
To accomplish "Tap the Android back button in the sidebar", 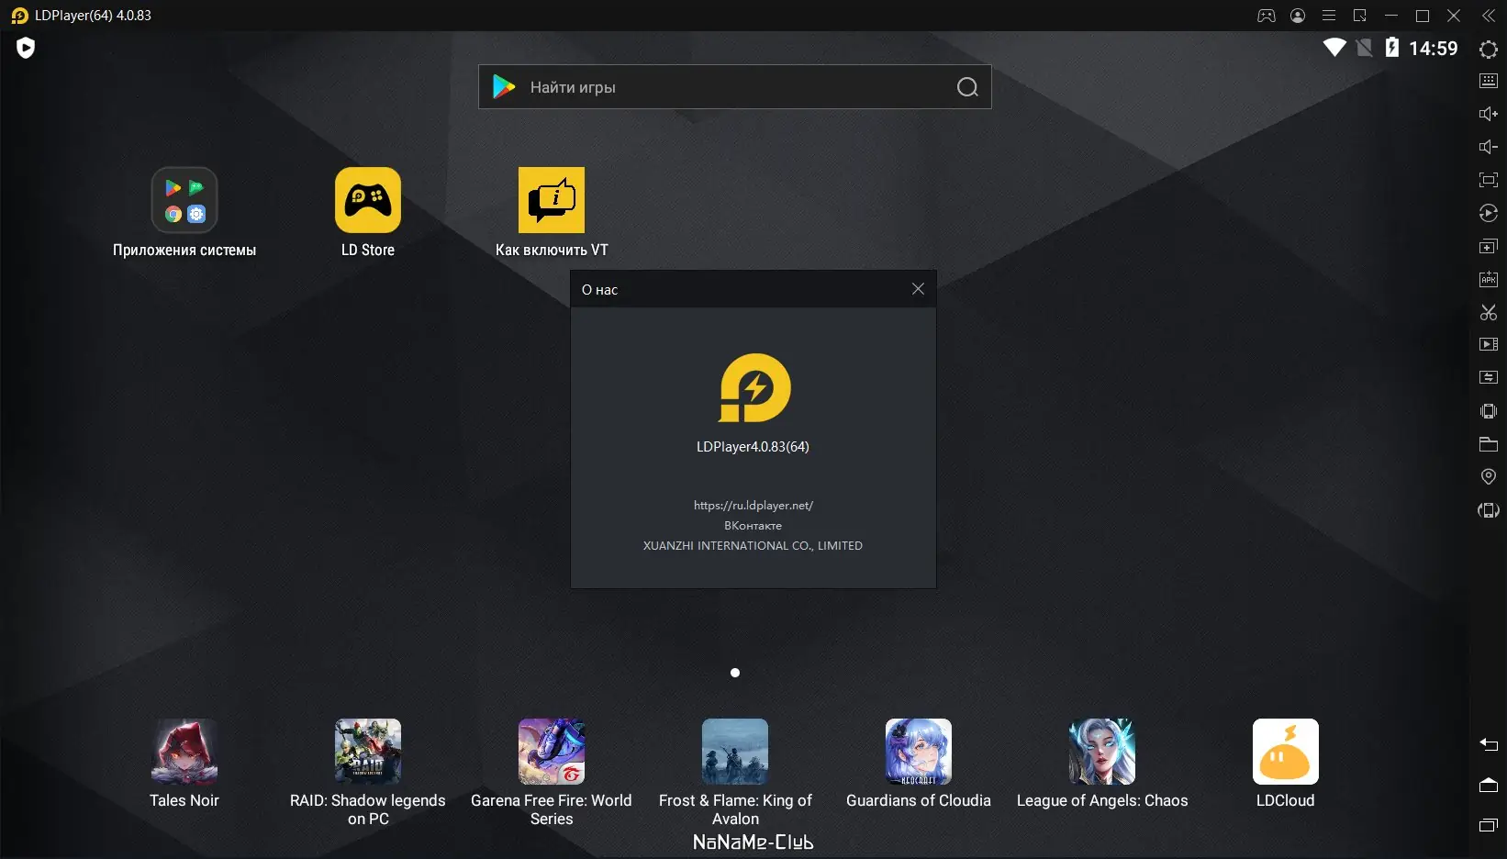I will pos(1489,744).
